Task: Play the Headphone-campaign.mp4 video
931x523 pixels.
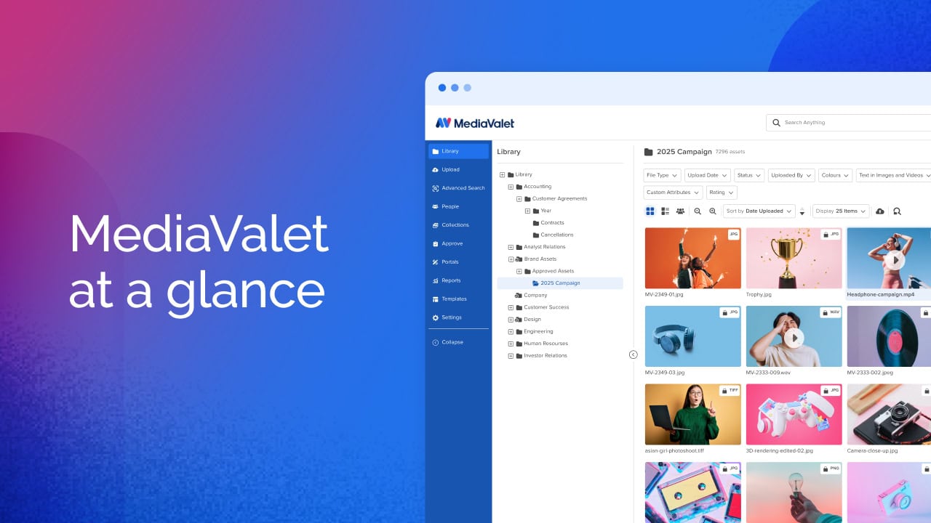Action: (x=895, y=259)
